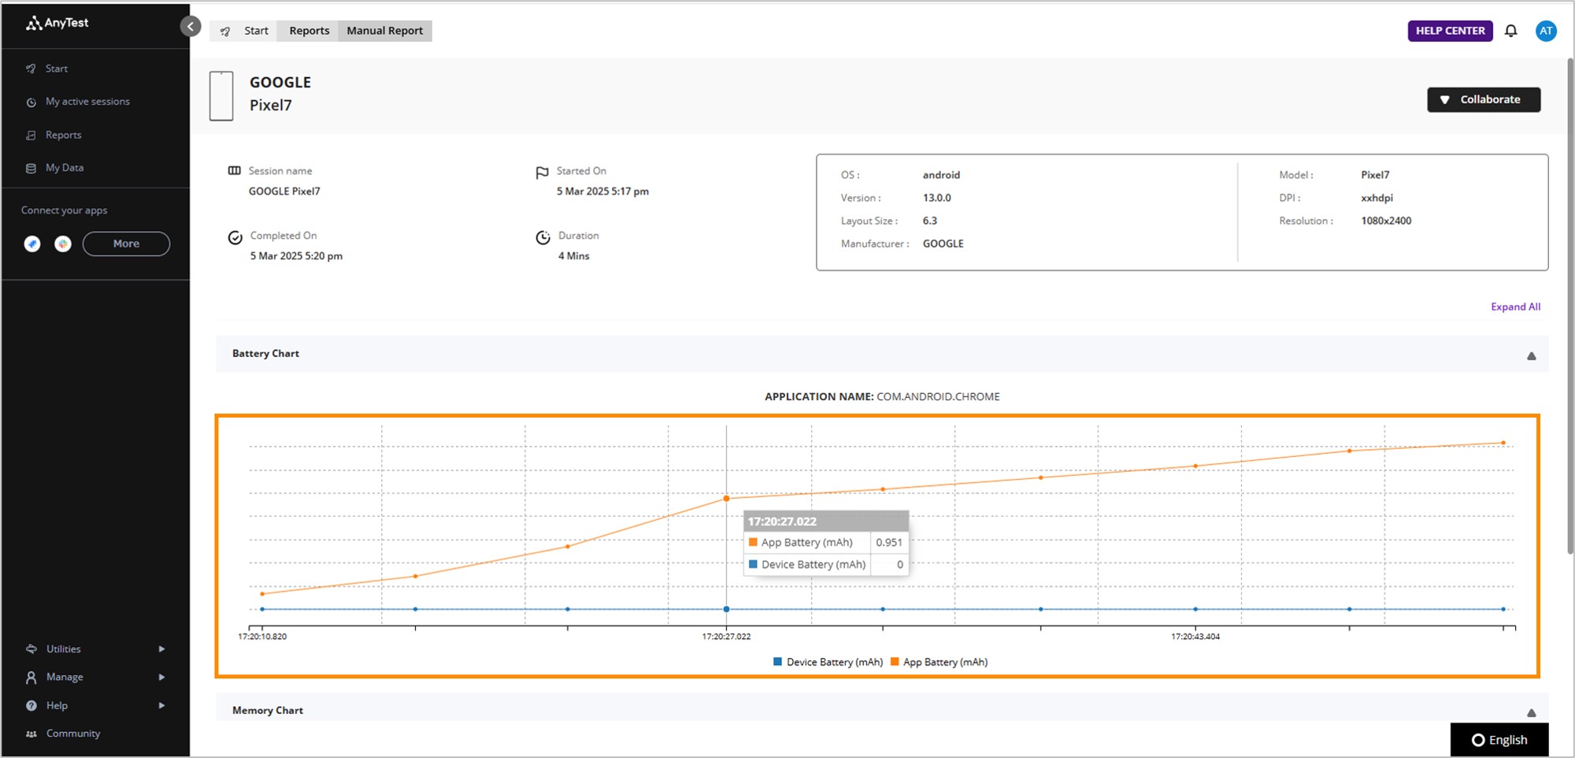Collapse the sidebar with the arrow button
This screenshot has height=758, width=1575.
pos(191,27)
